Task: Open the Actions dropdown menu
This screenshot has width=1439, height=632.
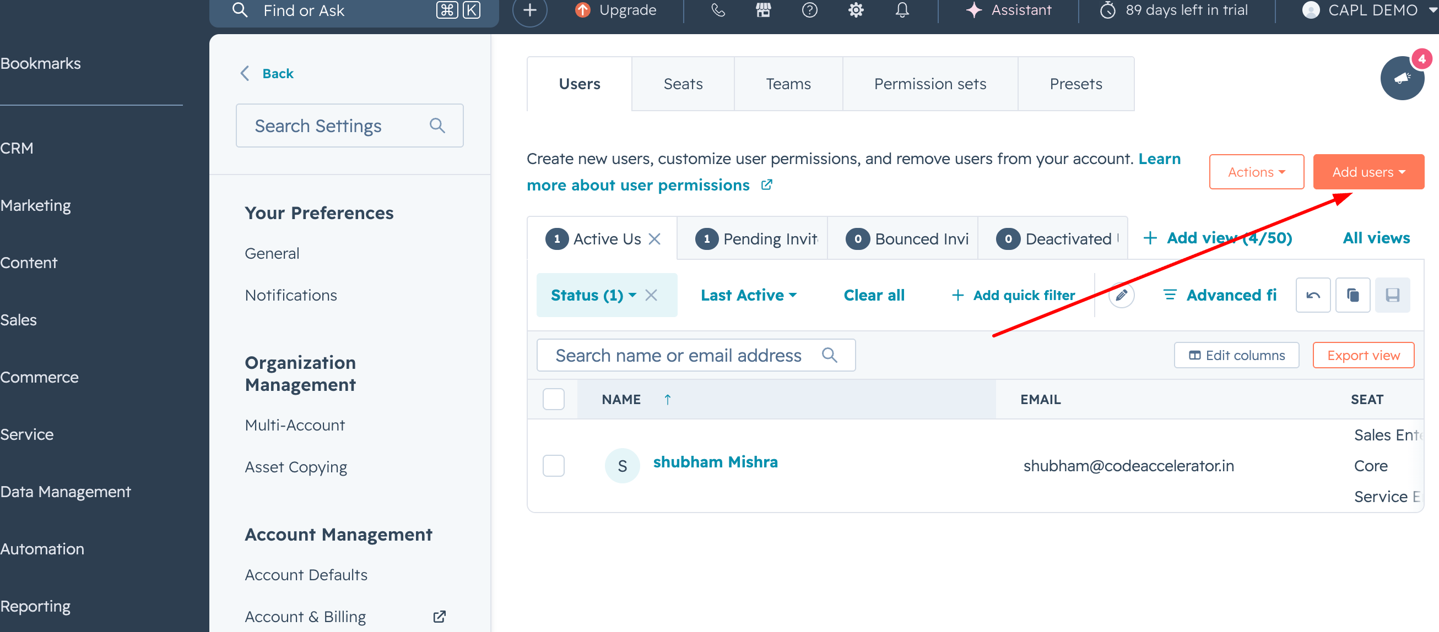Action: [x=1256, y=172]
